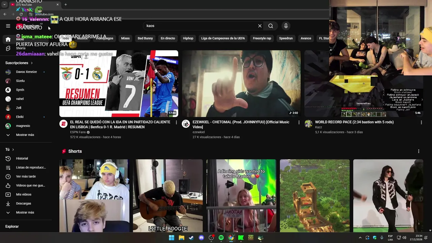Open the Tú section chevron
The image size is (432, 243).
[x=13, y=150]
